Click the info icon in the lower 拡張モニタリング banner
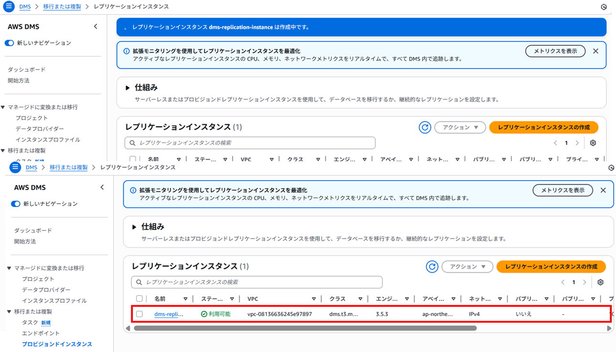The height and width of the screenshot is (352, 616). pyautogui.click(x=133, y=190)
